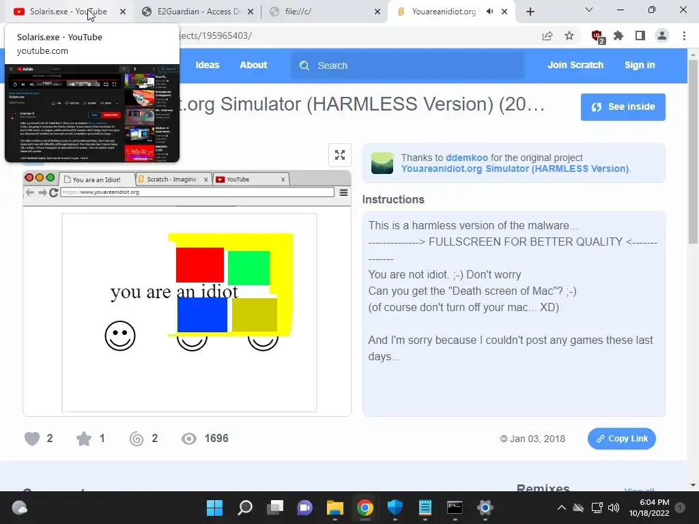The height and width of the screenshot is (524, 699).
Task: Open the Extensions puzzle piece menu
Action: pos(618,35)
